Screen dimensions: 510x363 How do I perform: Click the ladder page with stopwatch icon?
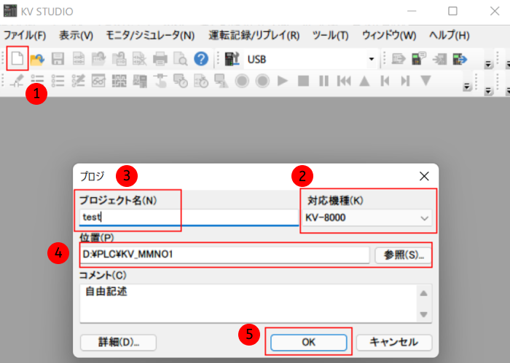[x=201, y=81]
